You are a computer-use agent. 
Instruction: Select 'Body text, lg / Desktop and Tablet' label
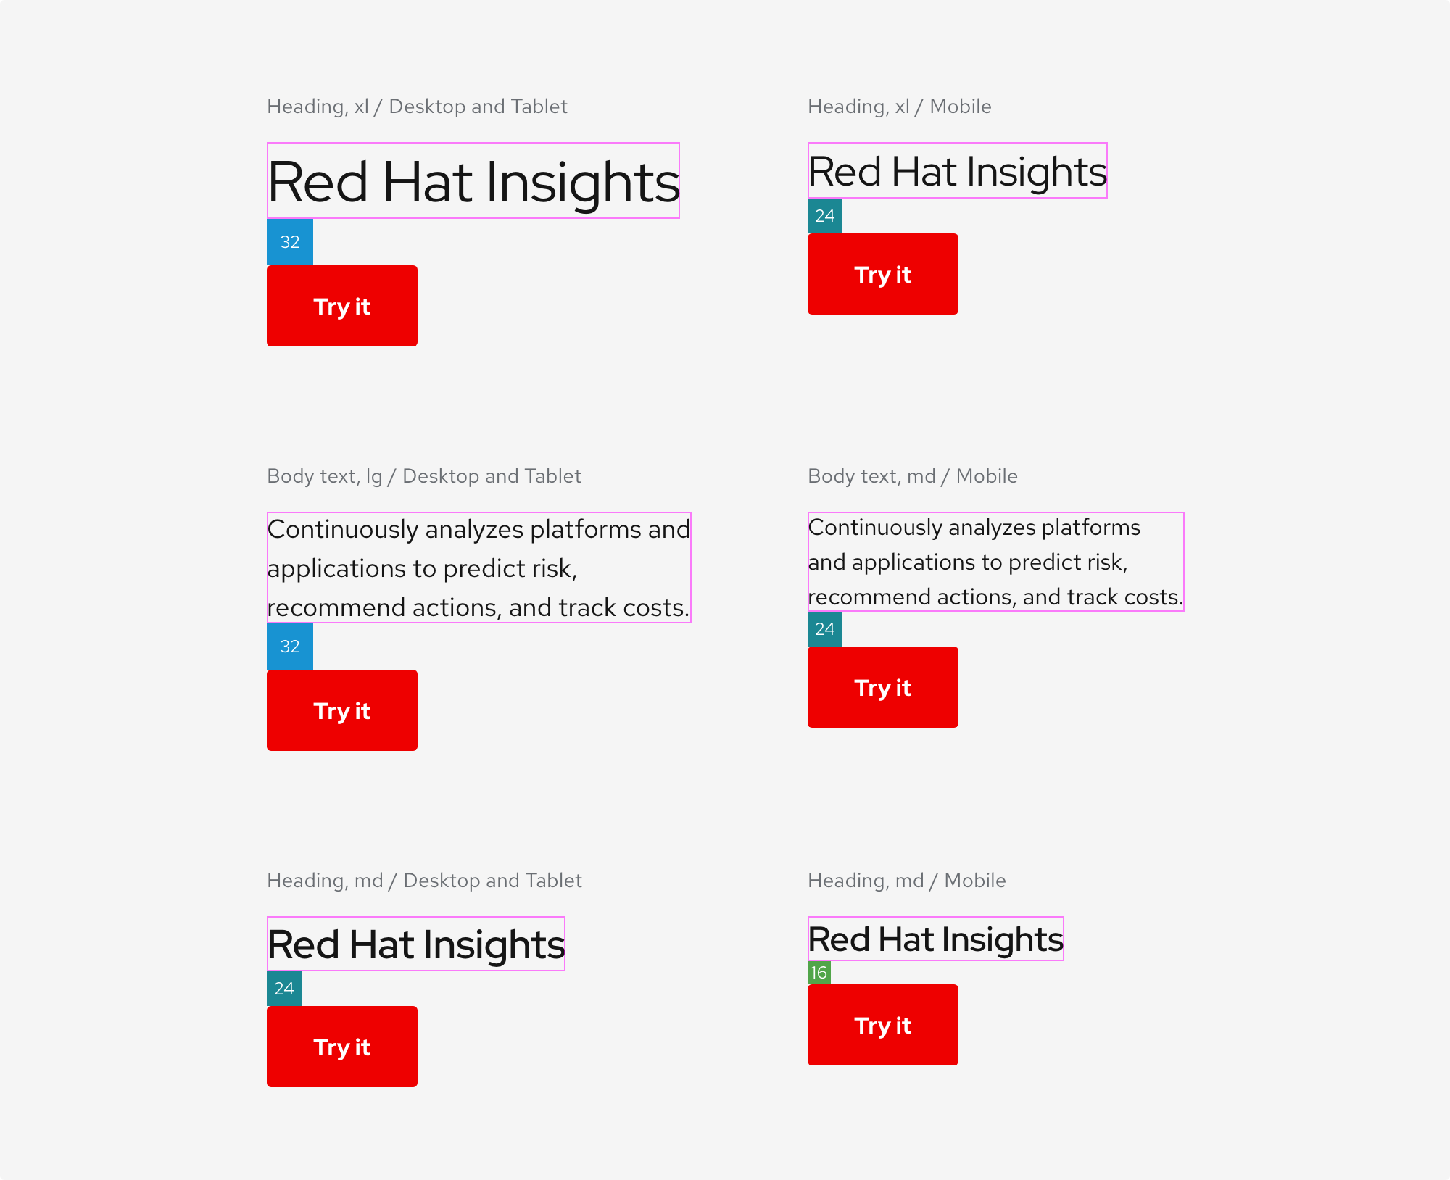[425, 475]
